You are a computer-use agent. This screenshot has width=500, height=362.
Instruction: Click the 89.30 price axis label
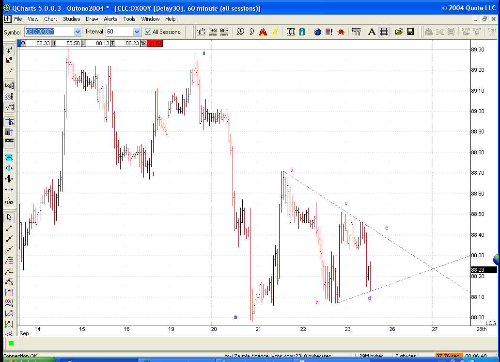(477, 49)
